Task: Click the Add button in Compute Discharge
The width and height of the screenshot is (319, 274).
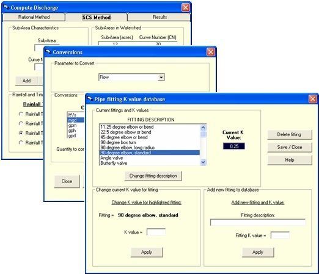Action: pyautogui.click(x=26, y=81)
